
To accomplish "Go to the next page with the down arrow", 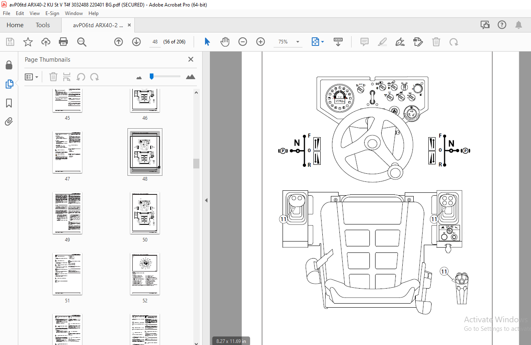I will click(x=136, y=42).
